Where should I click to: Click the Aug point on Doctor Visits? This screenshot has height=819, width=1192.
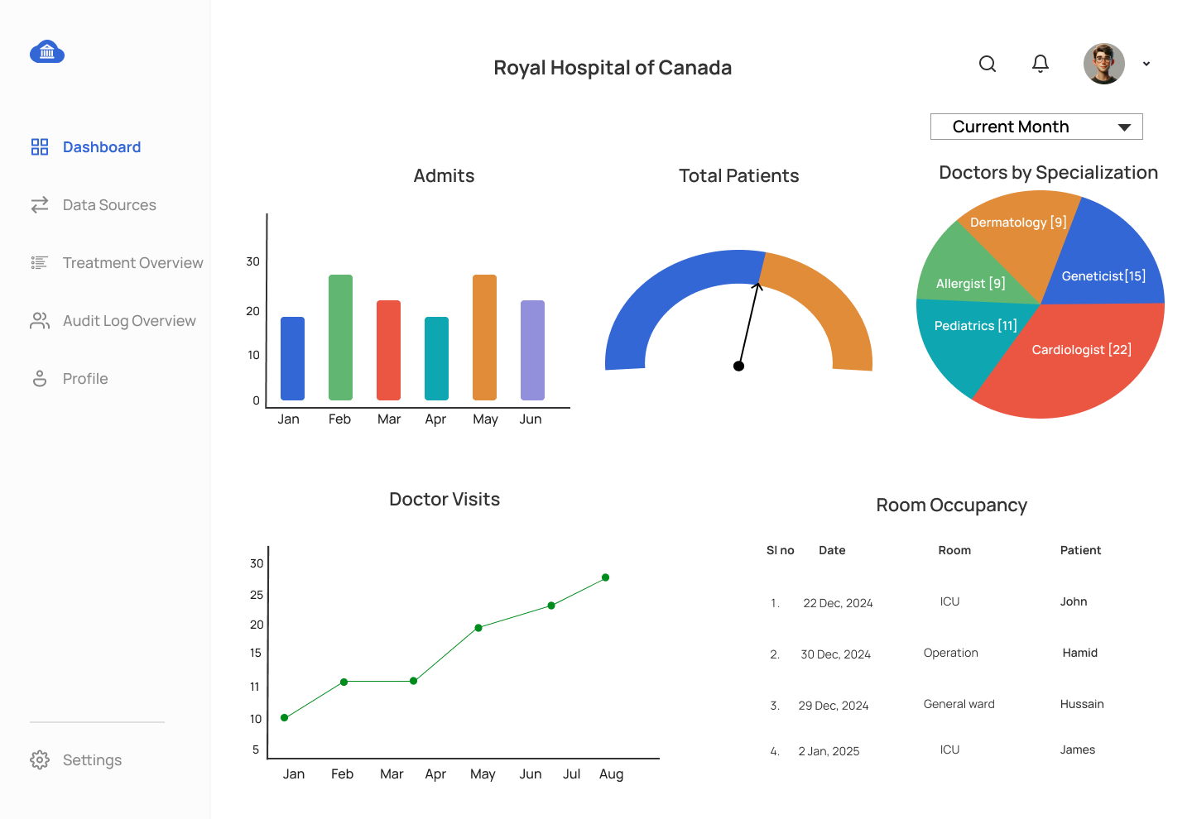(606, 577)
